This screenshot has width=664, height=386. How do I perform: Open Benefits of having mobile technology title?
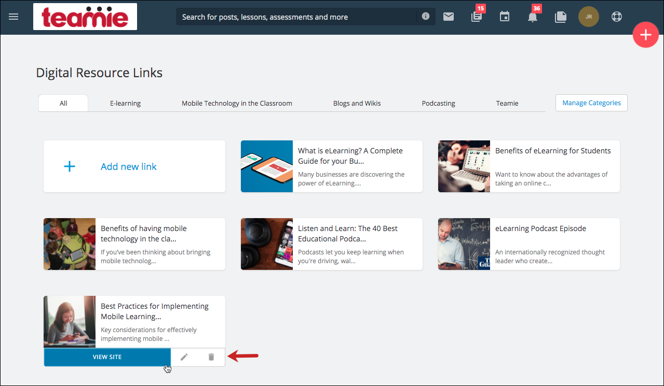tap(144, 233)
